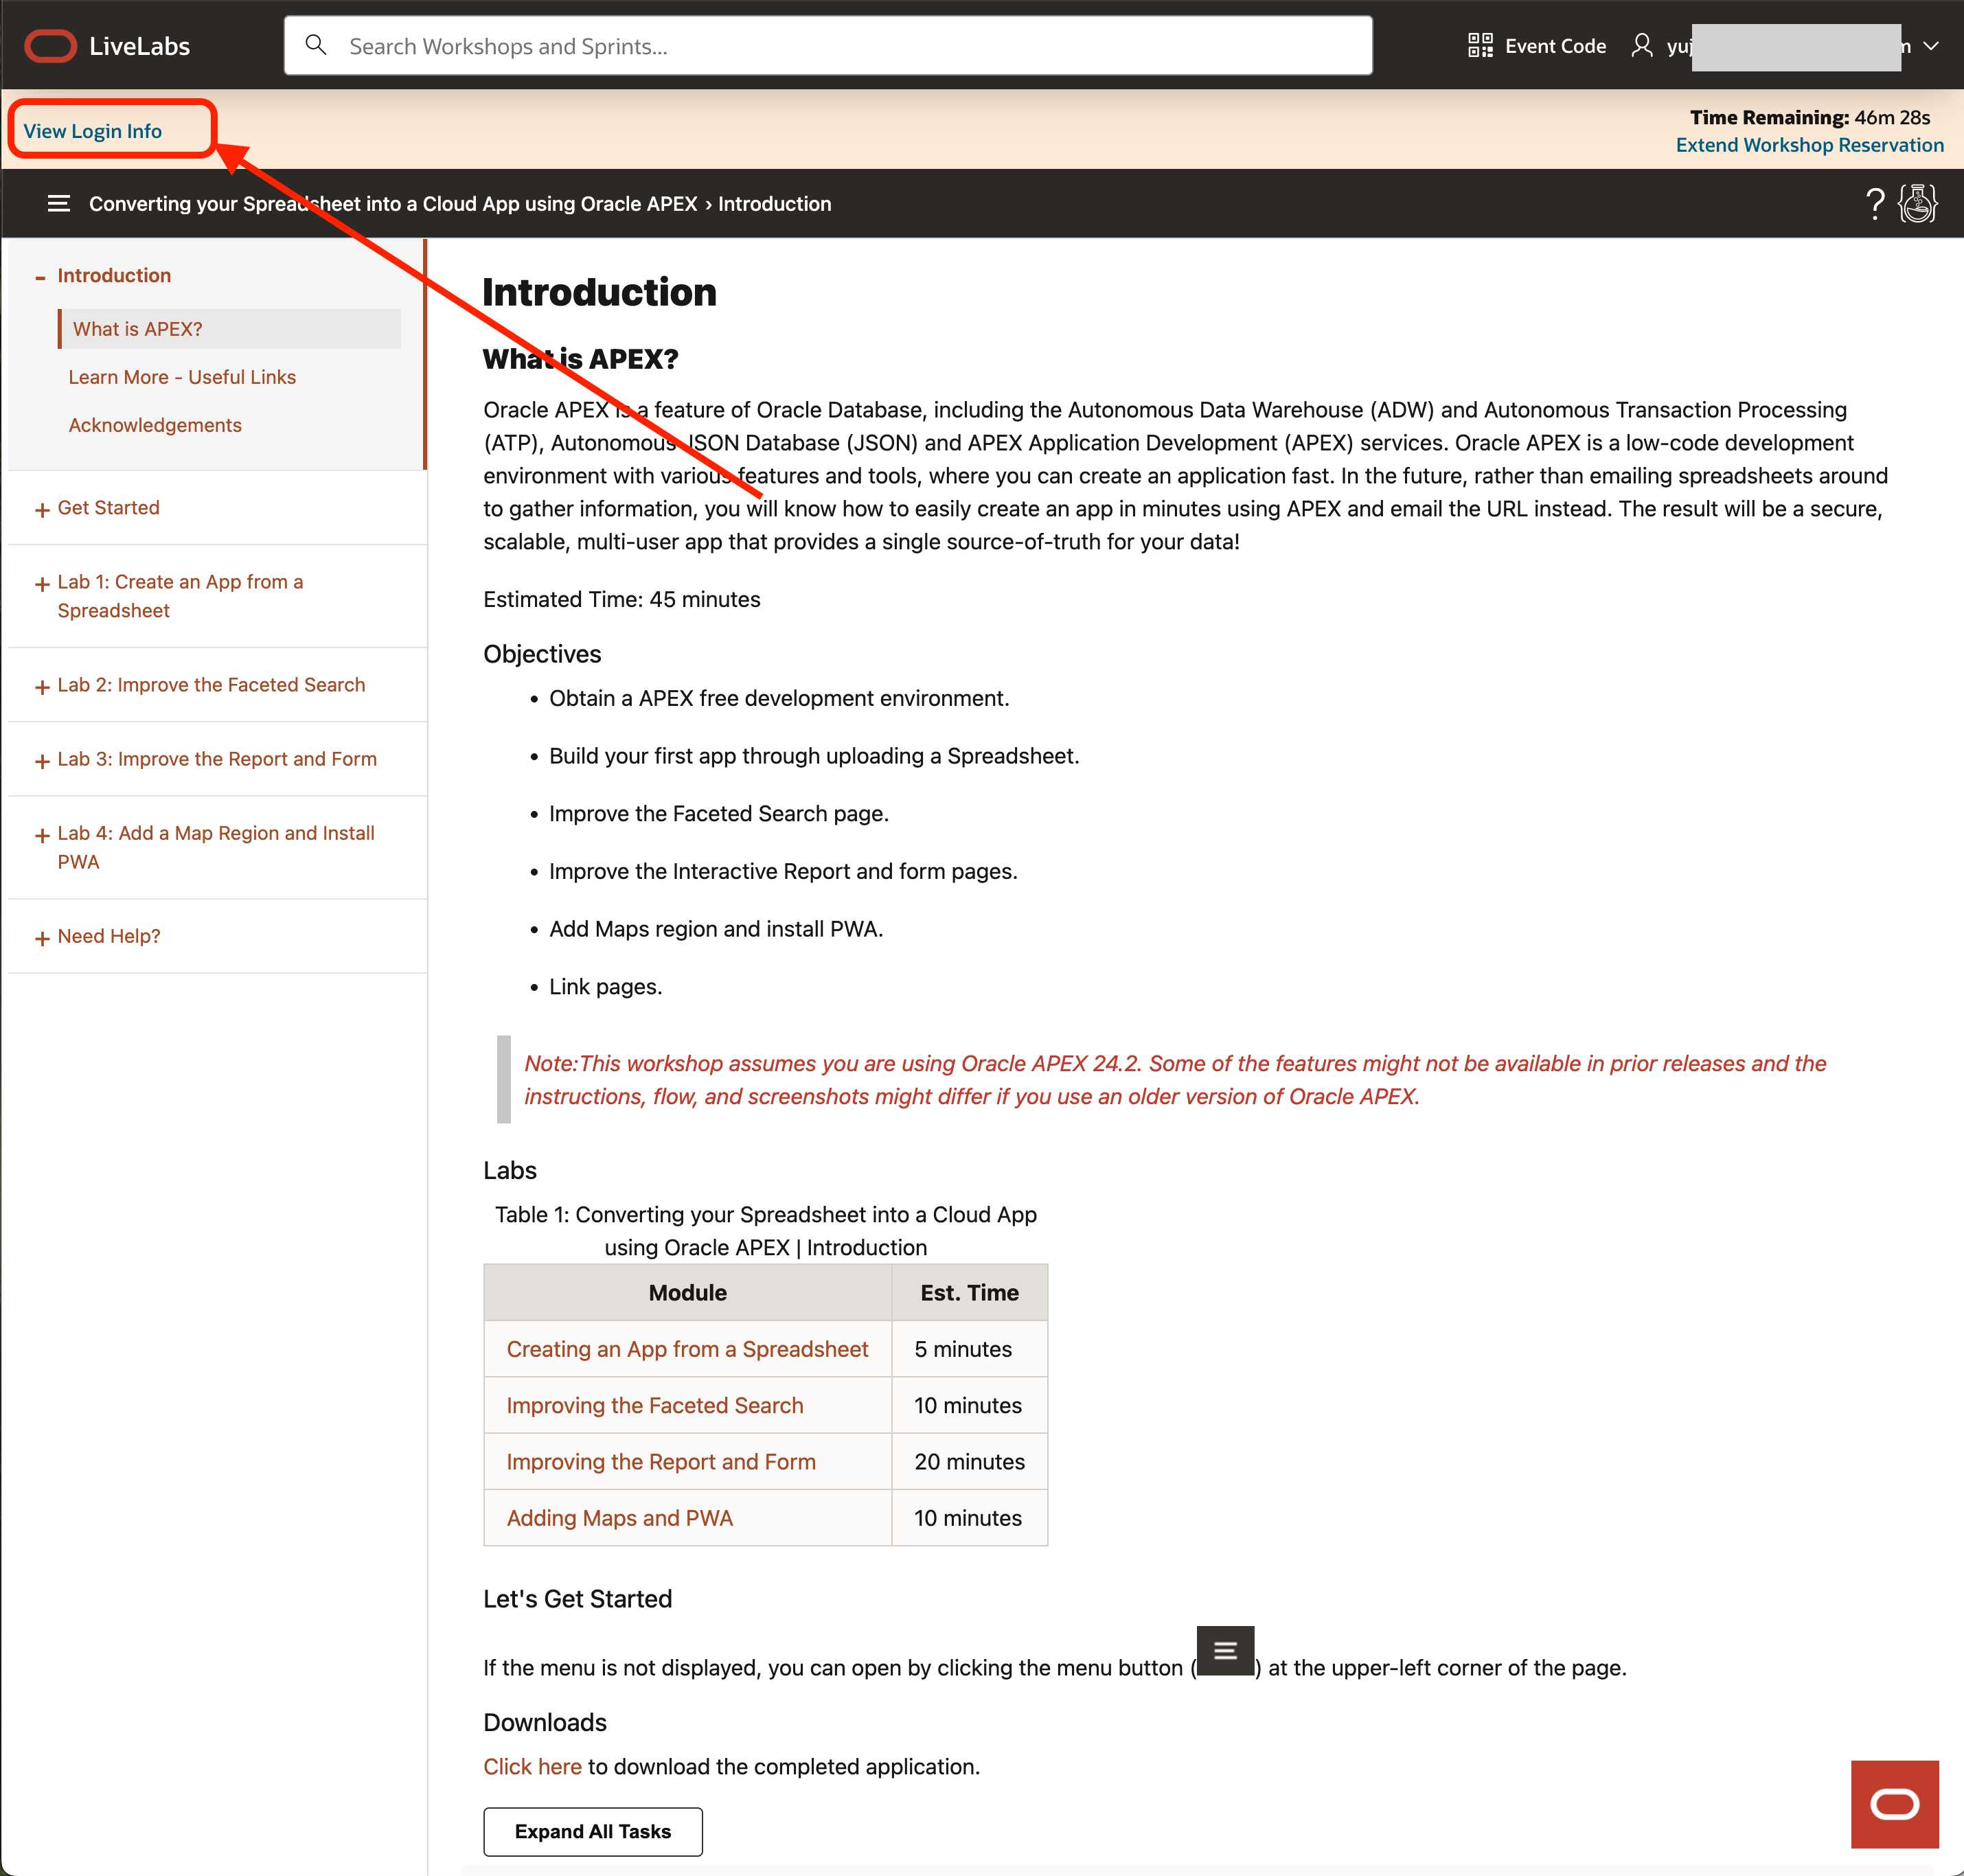Open the hamburger menu in title bar
This screenshot has height=1876, width=1964.
pos(59,204)
